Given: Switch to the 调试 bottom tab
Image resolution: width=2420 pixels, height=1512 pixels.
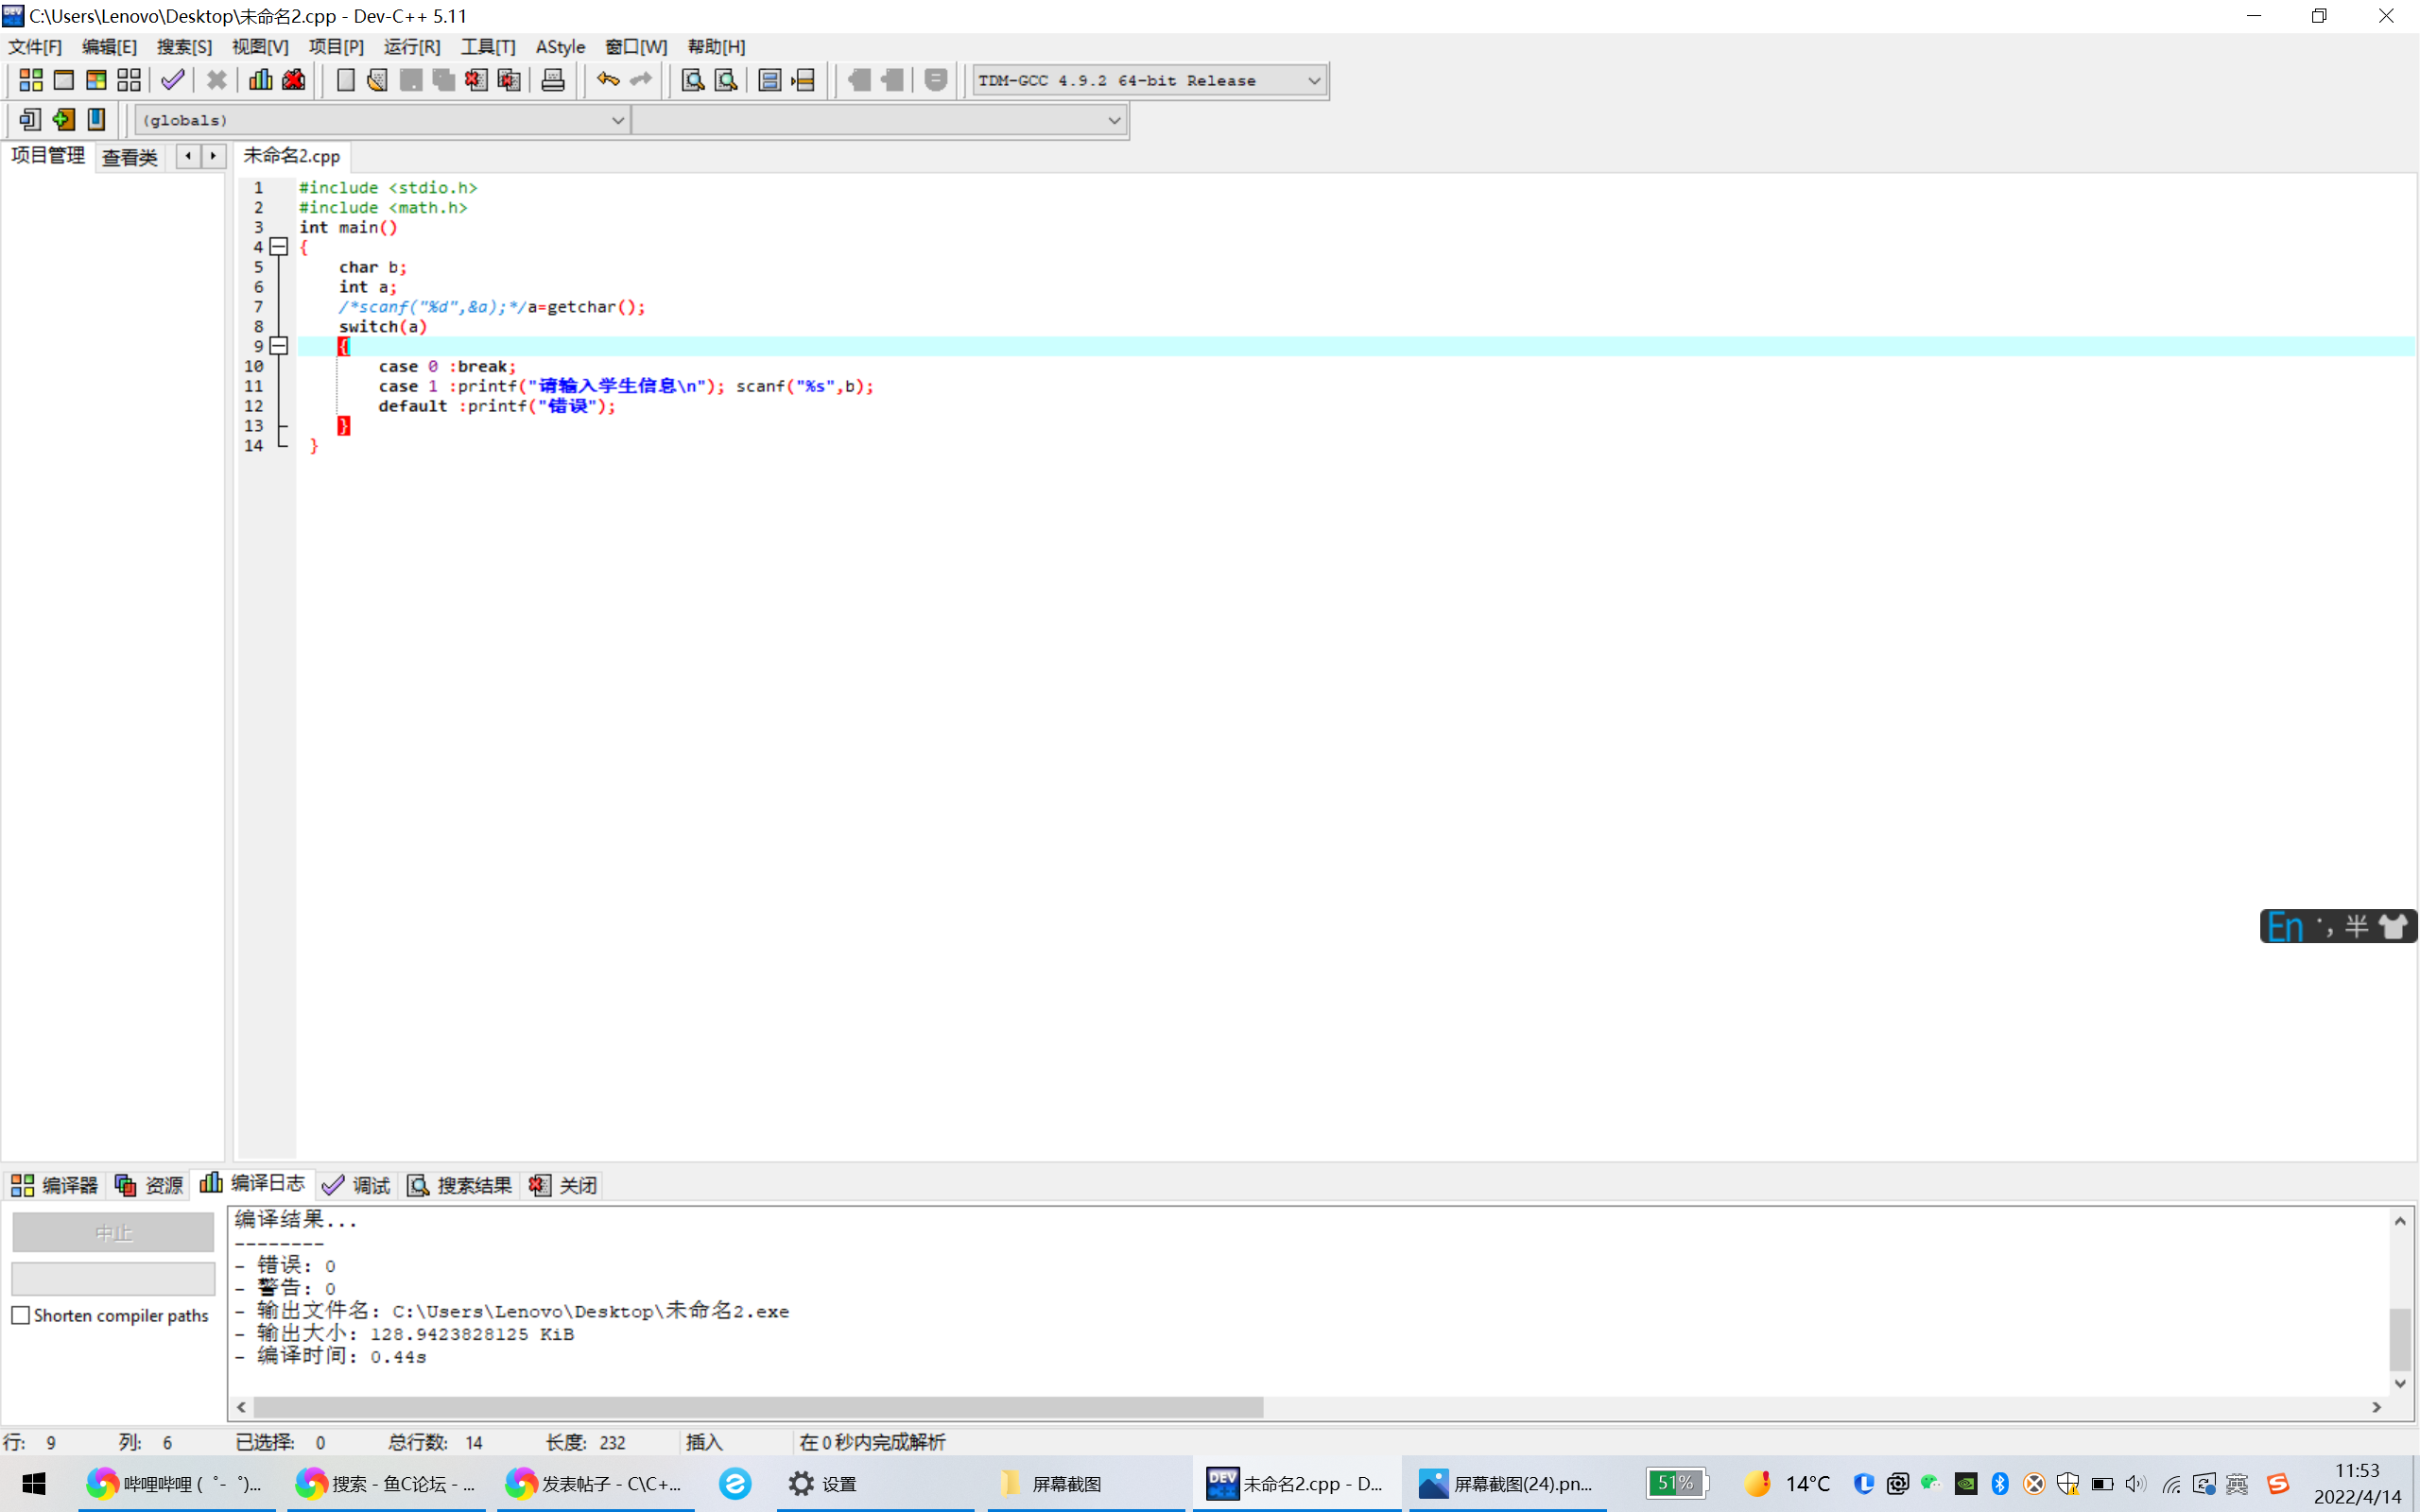Looking at the screenshot, I should [356, 1185].
